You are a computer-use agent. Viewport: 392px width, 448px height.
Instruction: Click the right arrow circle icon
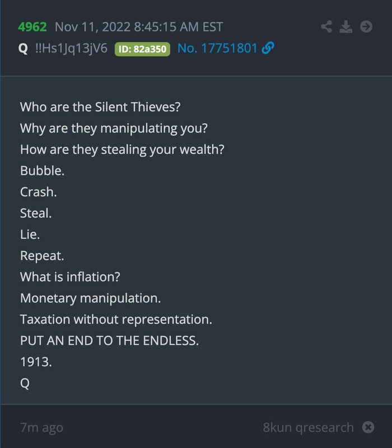[366, 26]
